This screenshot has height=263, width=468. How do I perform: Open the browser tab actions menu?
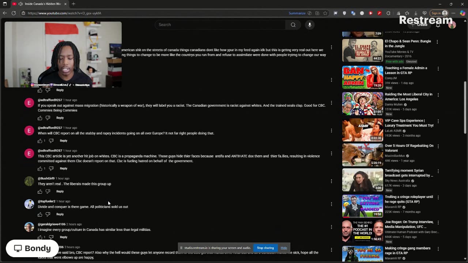pos(5,4)
